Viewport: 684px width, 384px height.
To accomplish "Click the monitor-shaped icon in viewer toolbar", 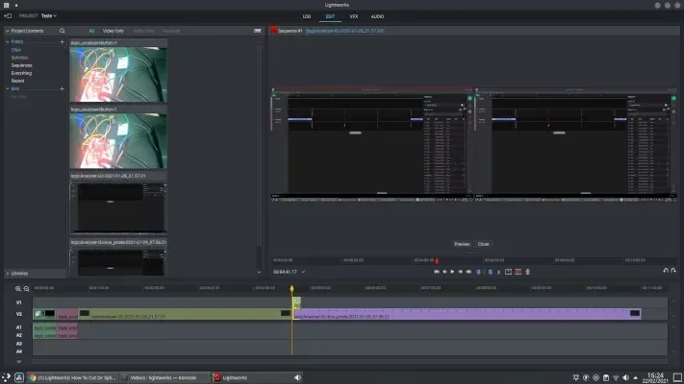I will click(508, 272).
